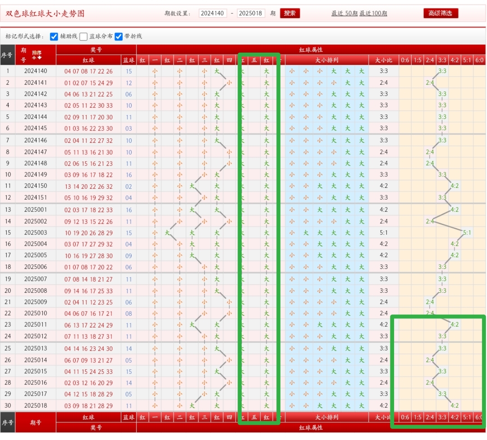Click the 双色球红球大小走势图 page title
The width and height of the screenshot is (487, 440).
click(45, 14)
